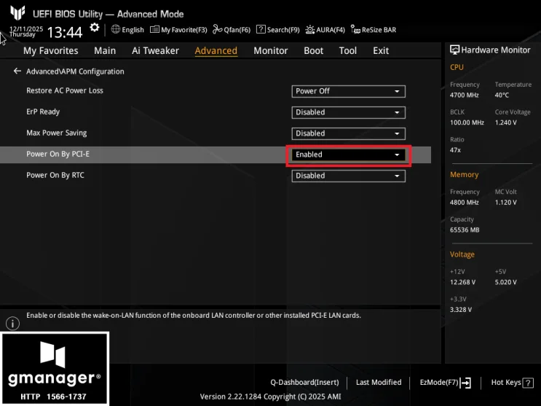Switch to the My Favorites tab
541x406 pixels.
(x=51, y=51)
